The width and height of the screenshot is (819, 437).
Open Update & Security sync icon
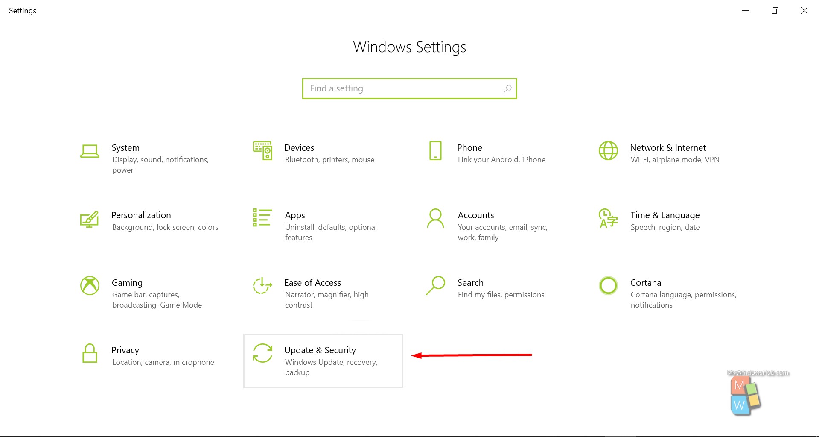[262, 353]
